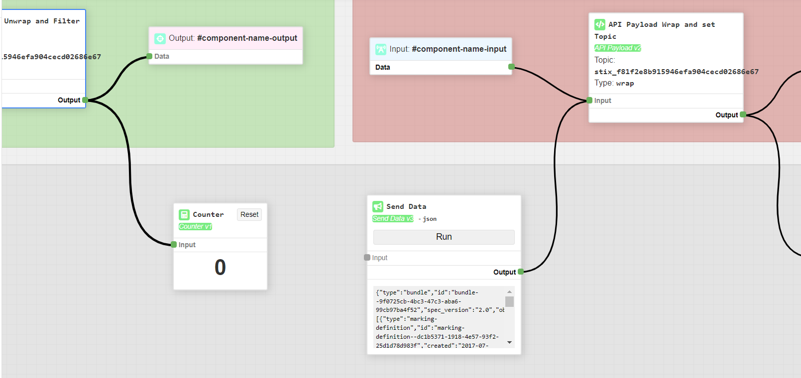Viewport: 801px width, 378px height.
Task: Click the API Payload Output connector port
Action: pos(743,115)
